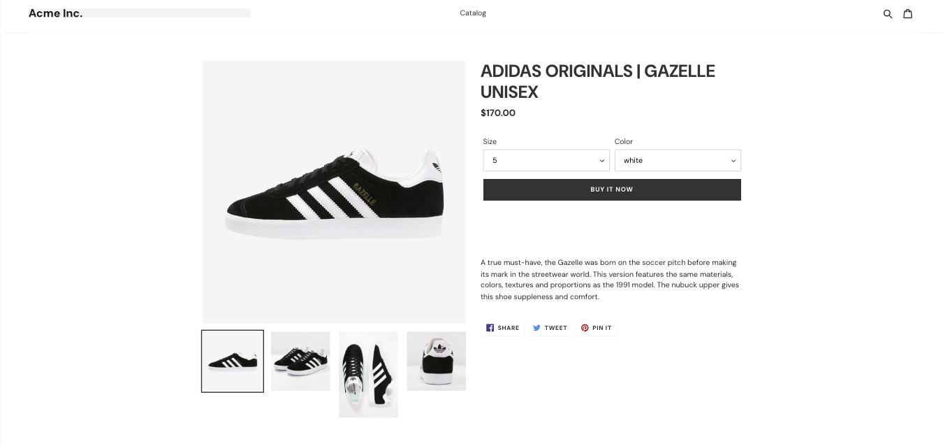Go to the Catalog menu item
Viewport: 943px width, 446px height.
[x=473, y=13]
